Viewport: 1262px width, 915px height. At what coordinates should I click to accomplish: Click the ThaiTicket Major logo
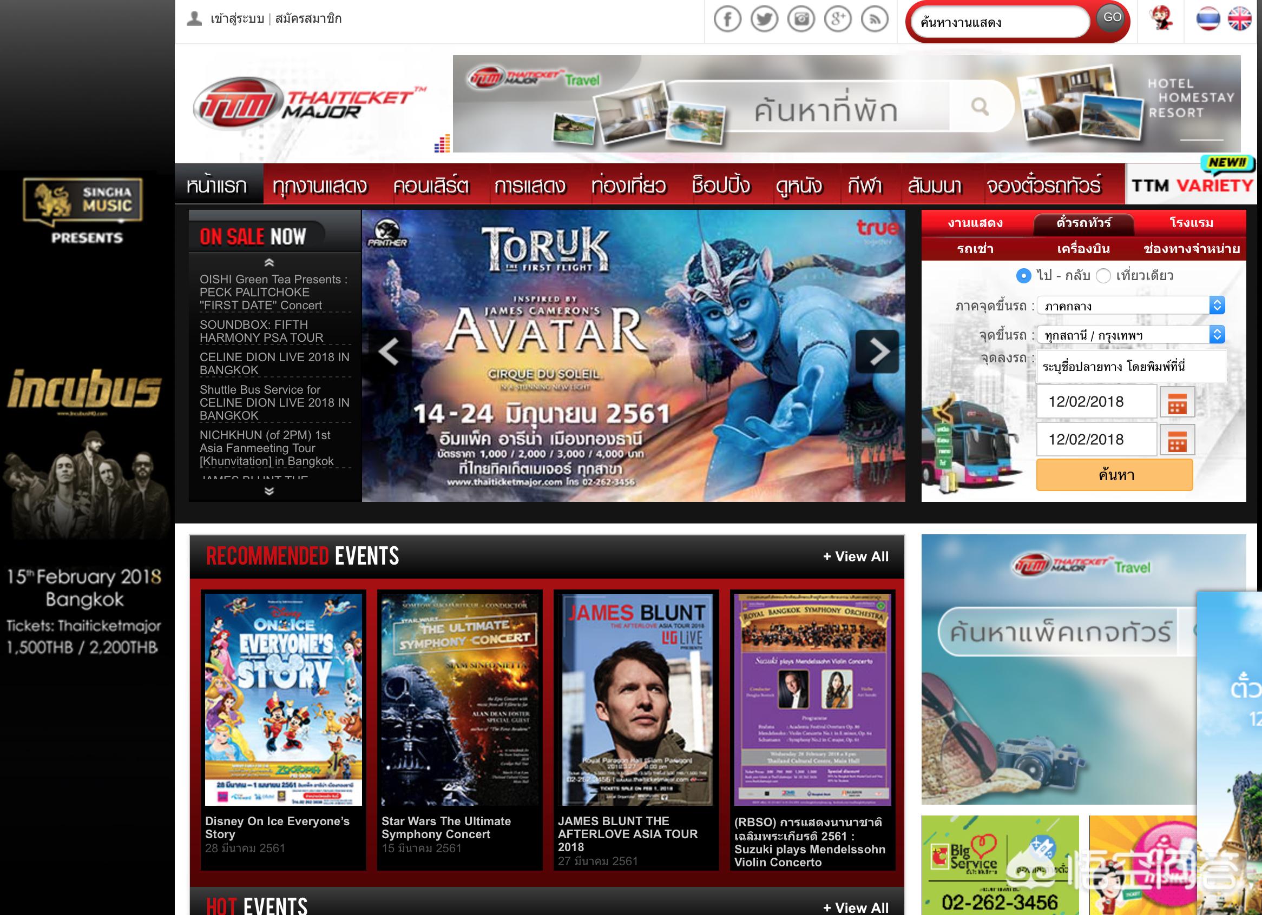tap(309, 104)
